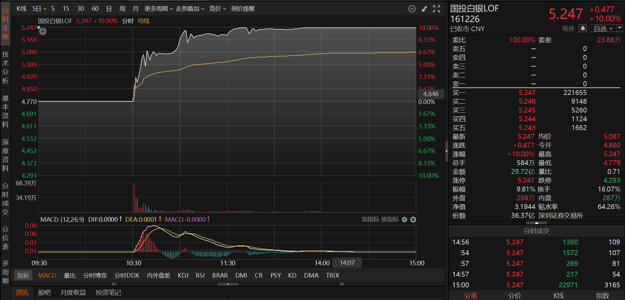Switch to the KDJ indicator tab

pyautogui.click(x=183, y=275)
